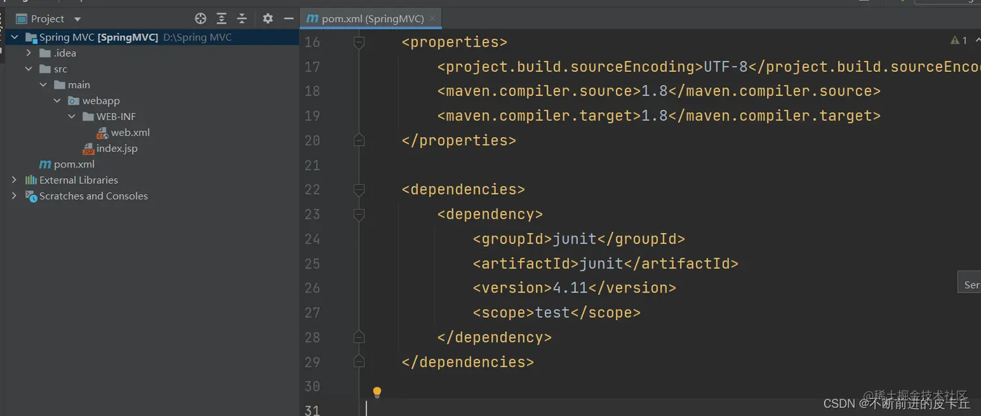Viewport: 981px width, 416px height.
Task: Select pom.xml in the project tree
Action: pyautogui.click(x=74, y=164)
